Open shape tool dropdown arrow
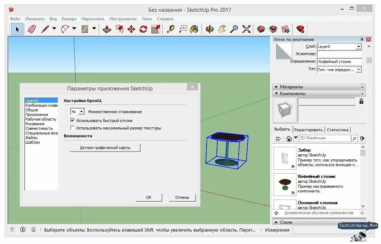 (94, 28)
